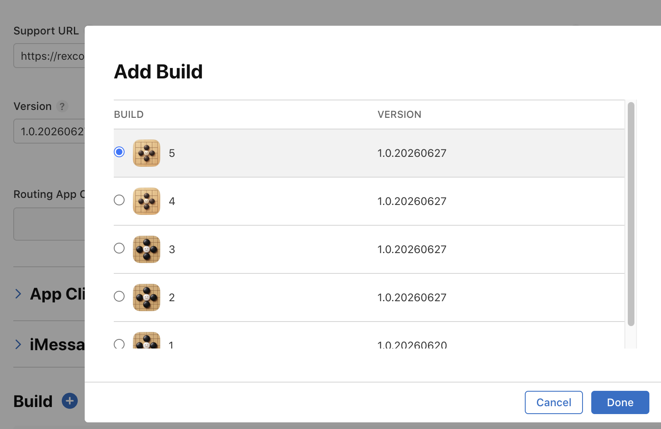Expand the App Clip section chevron
This screenshot has height=429, width=661.
tap(18, 294)
